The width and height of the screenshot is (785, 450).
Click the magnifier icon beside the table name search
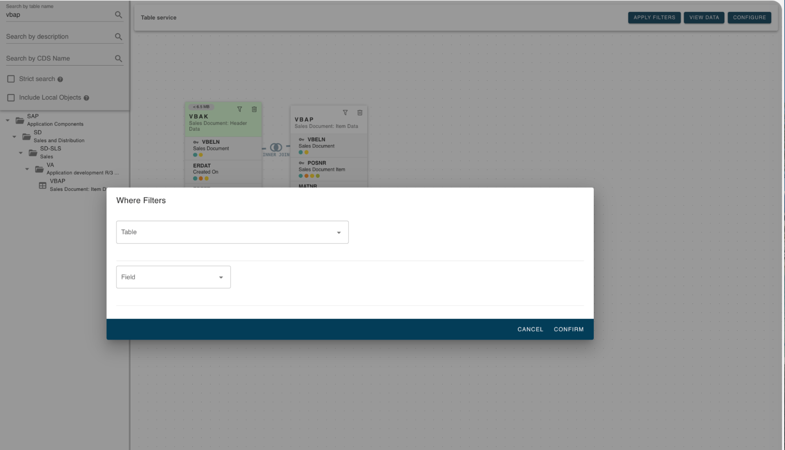(118, 15)
